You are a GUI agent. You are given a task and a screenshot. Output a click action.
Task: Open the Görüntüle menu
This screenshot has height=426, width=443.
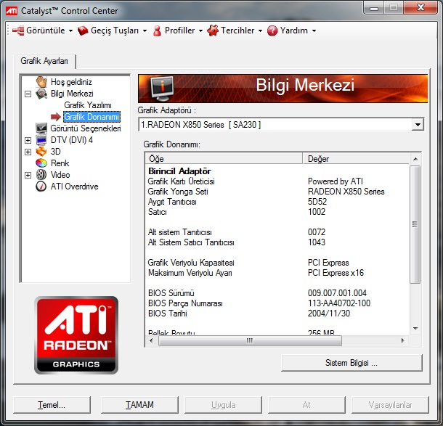[43, 30]
